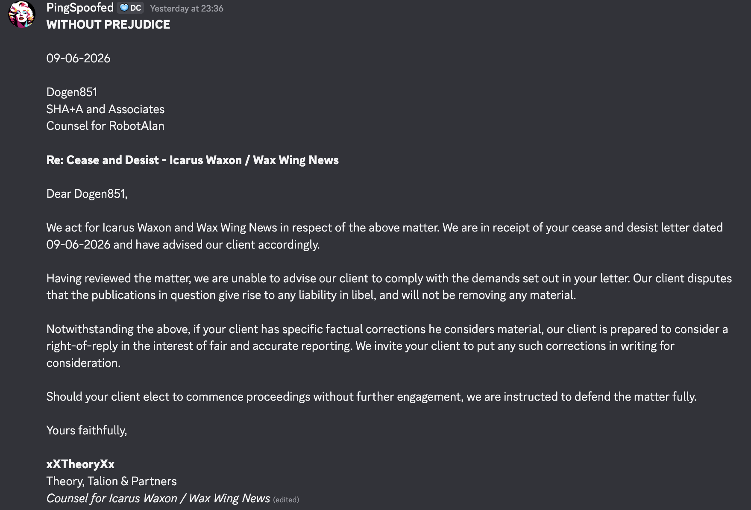Viewport: 751px width, 510px height.
Task: Click the PingSpoofed username
Action: (80, 8)
